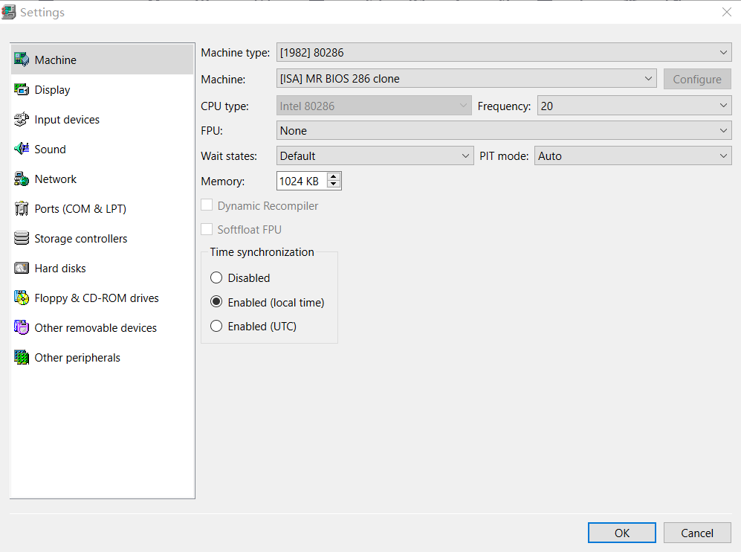Click the disabled CPU type dropdown

(374, 106)
